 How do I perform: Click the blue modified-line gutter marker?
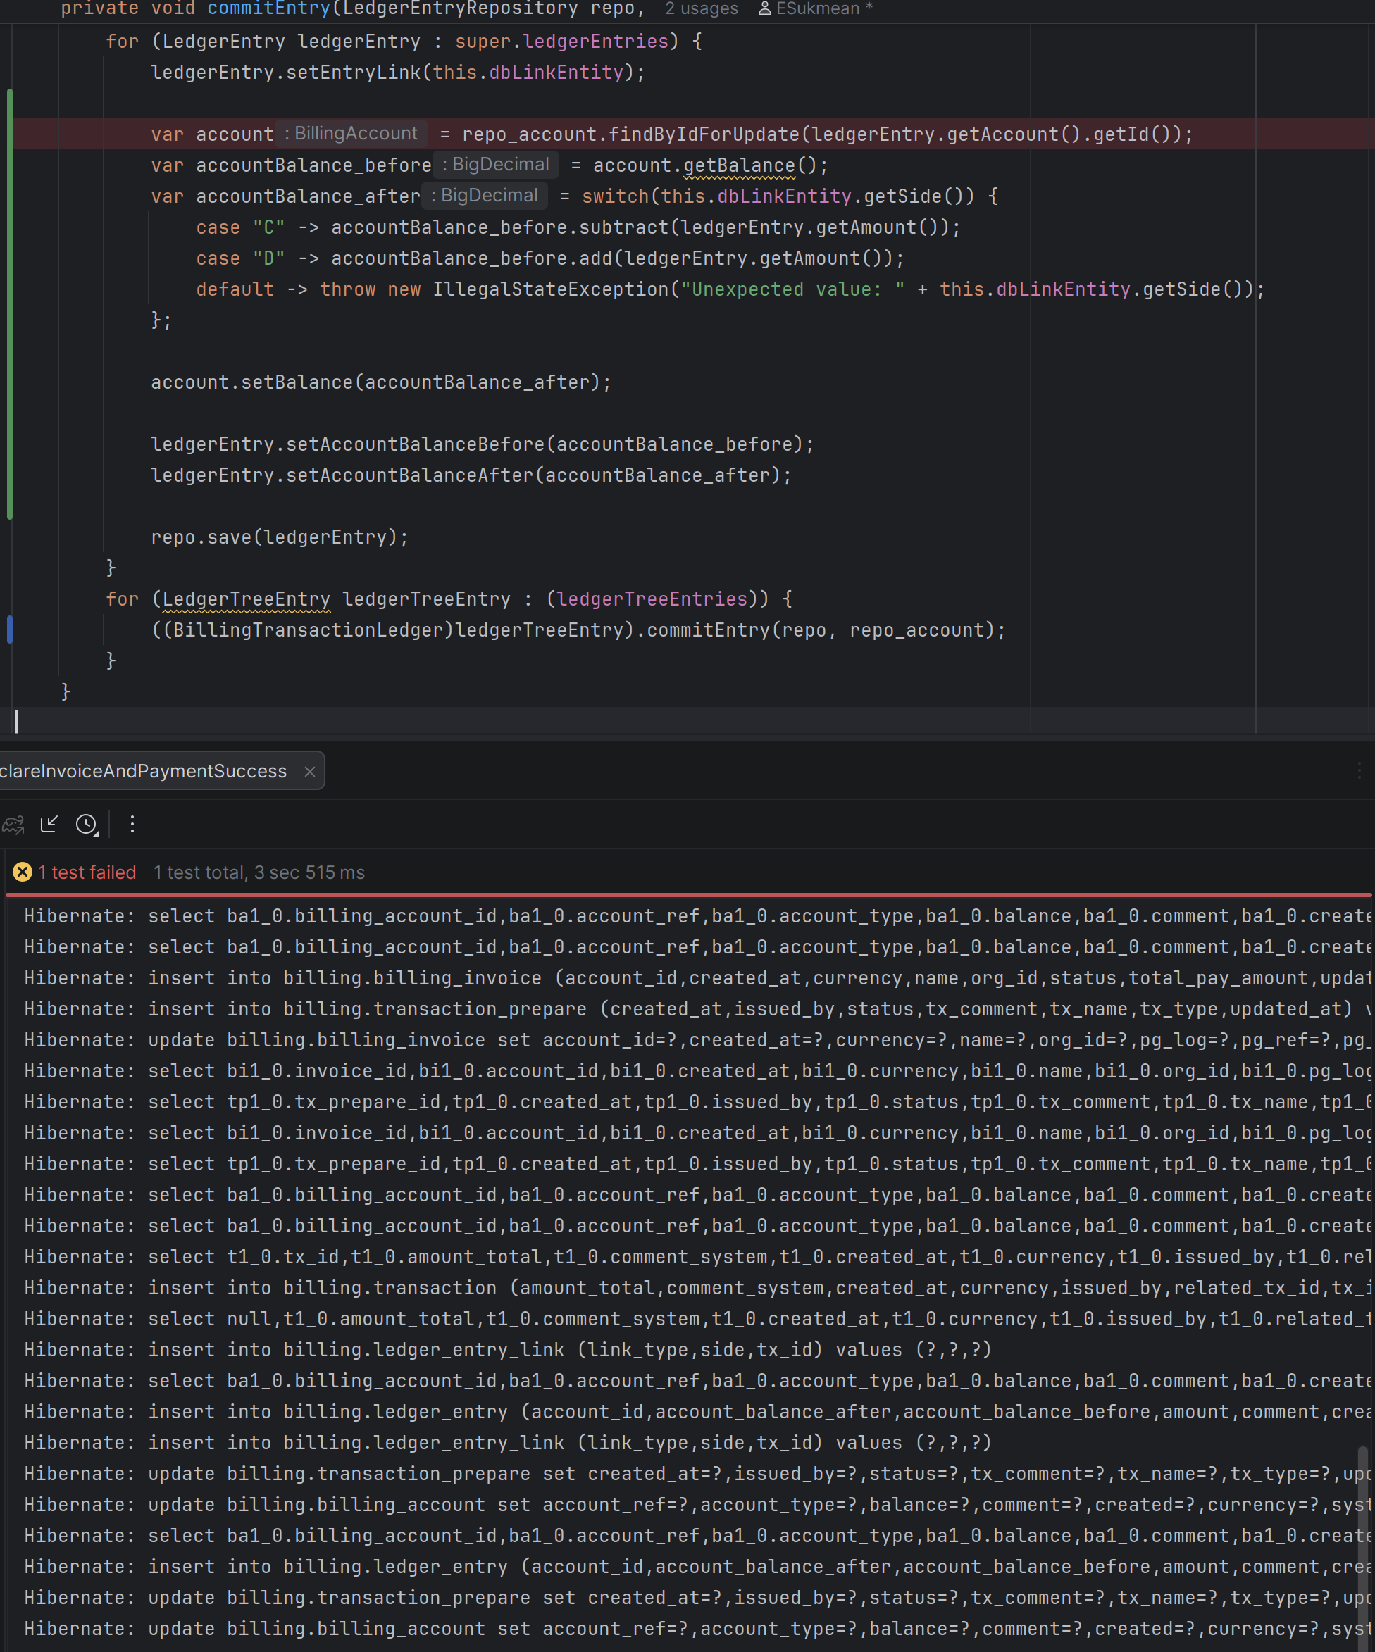click(9, 630)
